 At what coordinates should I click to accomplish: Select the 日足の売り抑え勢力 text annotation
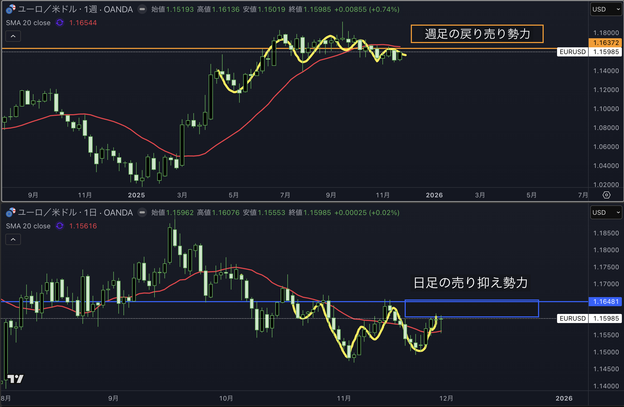[470, 283]
